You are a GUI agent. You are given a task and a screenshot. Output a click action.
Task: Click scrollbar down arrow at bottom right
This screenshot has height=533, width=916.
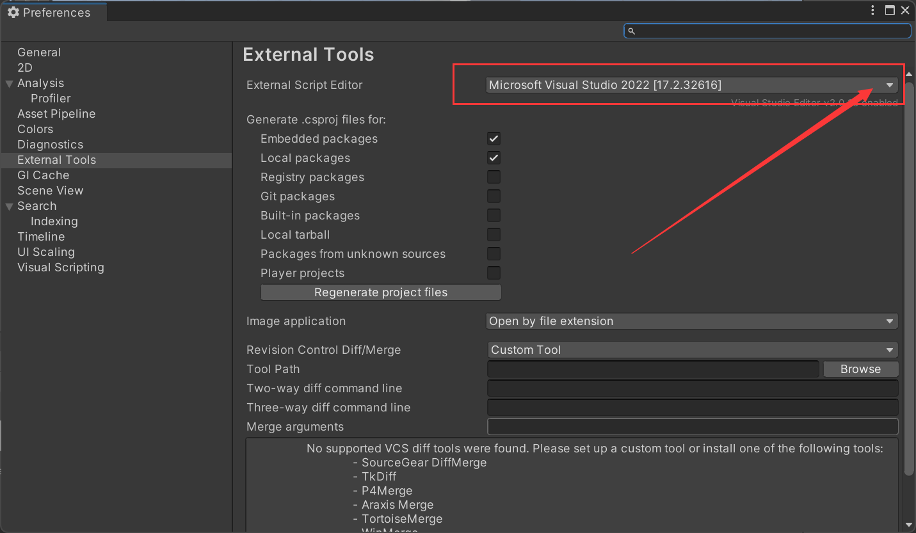point(909,525)
